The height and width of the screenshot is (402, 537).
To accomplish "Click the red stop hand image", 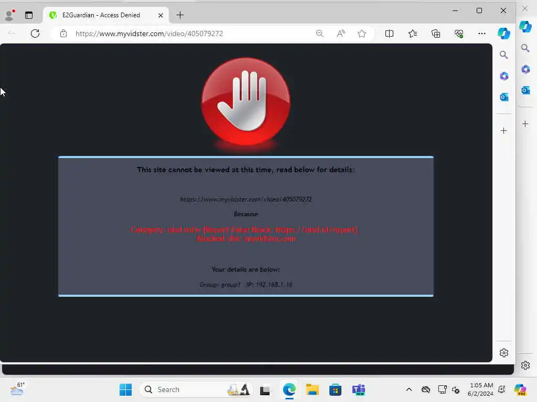I will [x=246, y=102].
